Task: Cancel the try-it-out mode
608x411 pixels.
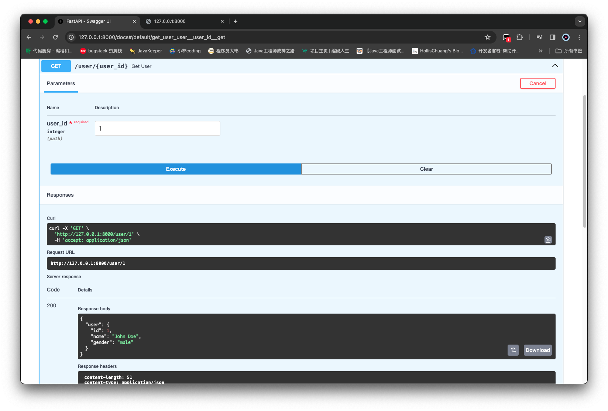Action: [537, 83]
